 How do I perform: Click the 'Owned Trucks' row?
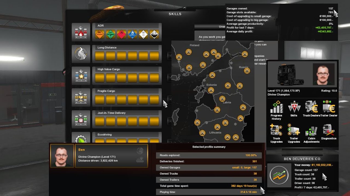coord(209,174)
